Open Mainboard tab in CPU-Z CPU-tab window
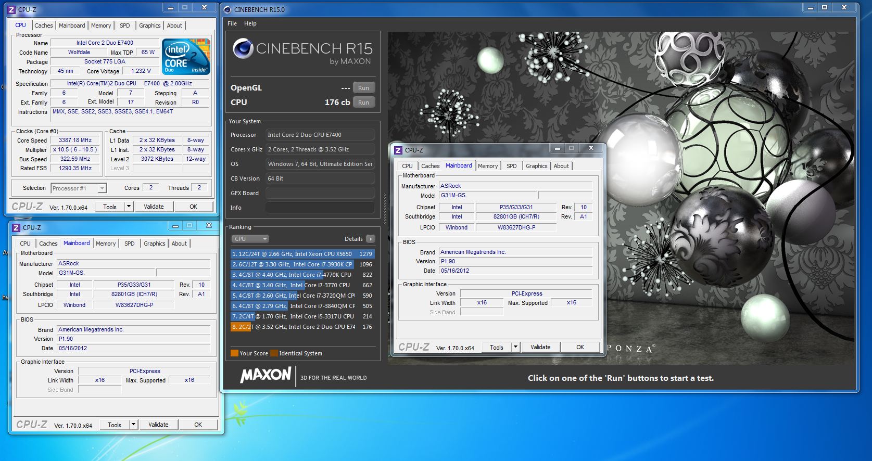872x461 pixels. (x=72, y=25)
